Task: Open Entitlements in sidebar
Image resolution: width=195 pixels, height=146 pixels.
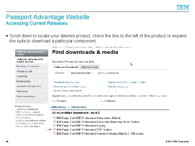Action: tap(32, 81)
